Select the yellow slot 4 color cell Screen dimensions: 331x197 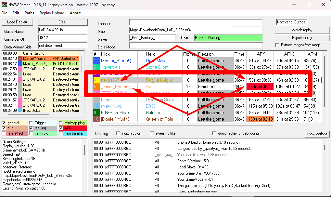coord(96,80)
